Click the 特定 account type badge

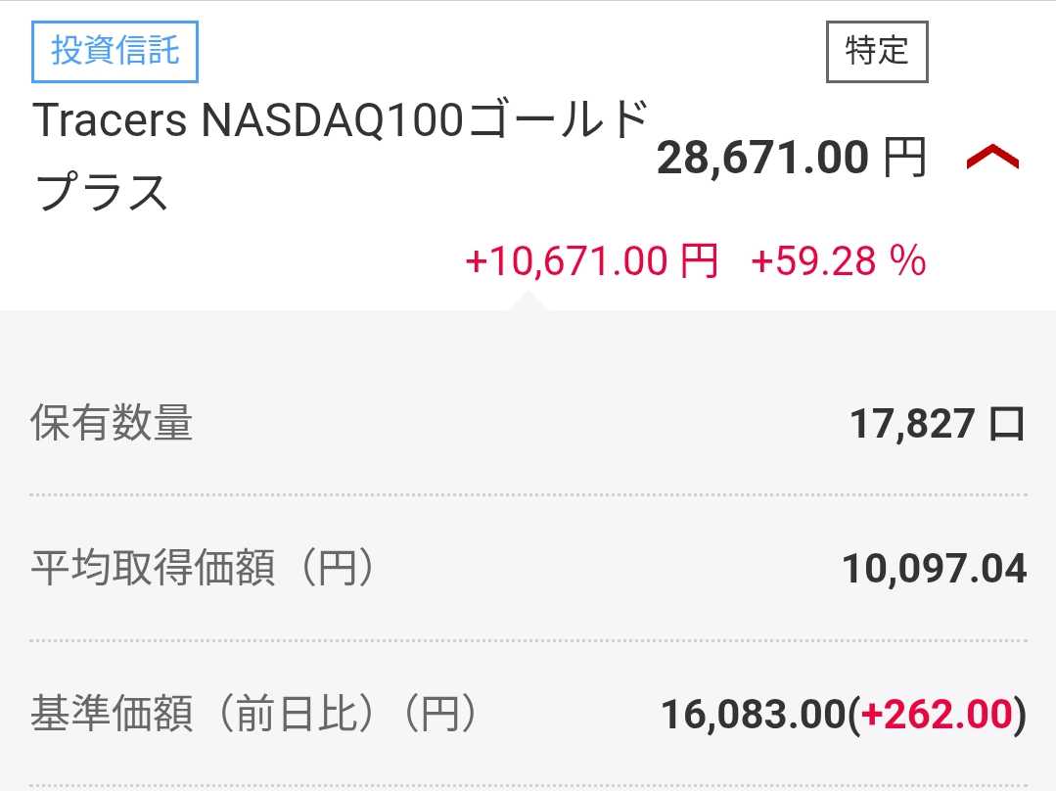click(x=876, y=51)
